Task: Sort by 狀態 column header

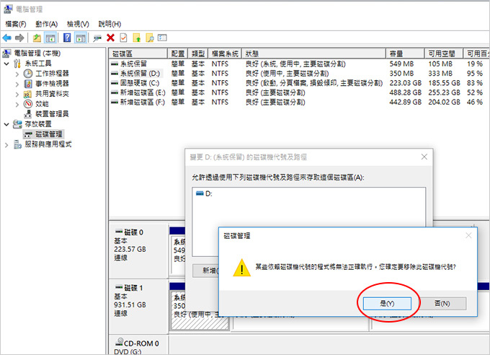Action: click(313, 53)
